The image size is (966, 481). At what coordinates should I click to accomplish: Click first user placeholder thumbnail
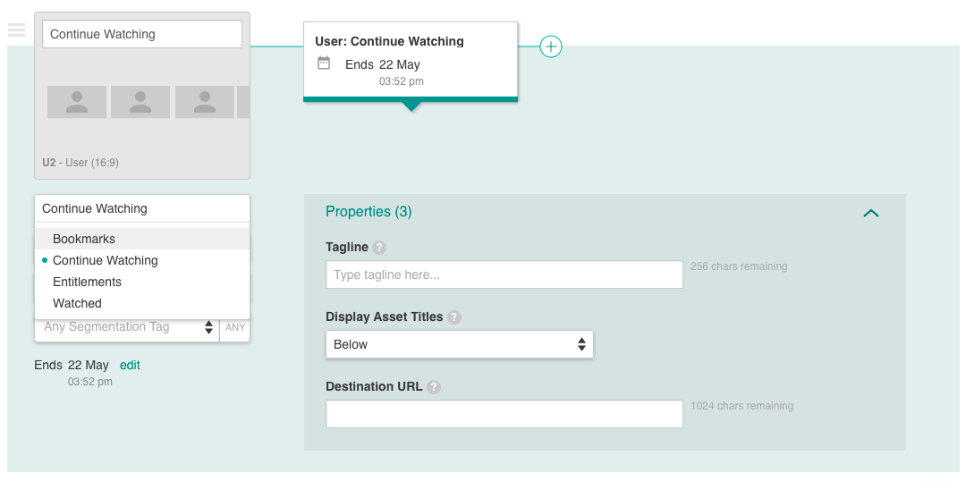click(77, 102)
